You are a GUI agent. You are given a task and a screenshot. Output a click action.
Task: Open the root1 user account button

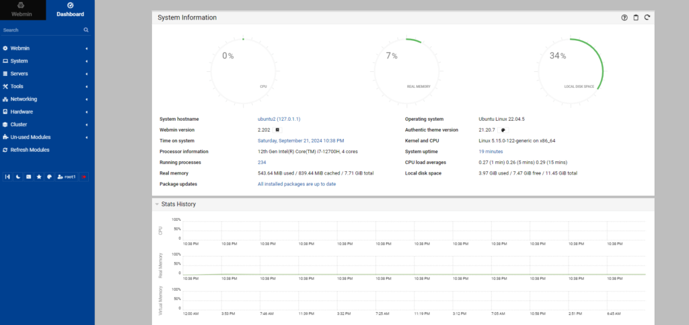(67, 177)
